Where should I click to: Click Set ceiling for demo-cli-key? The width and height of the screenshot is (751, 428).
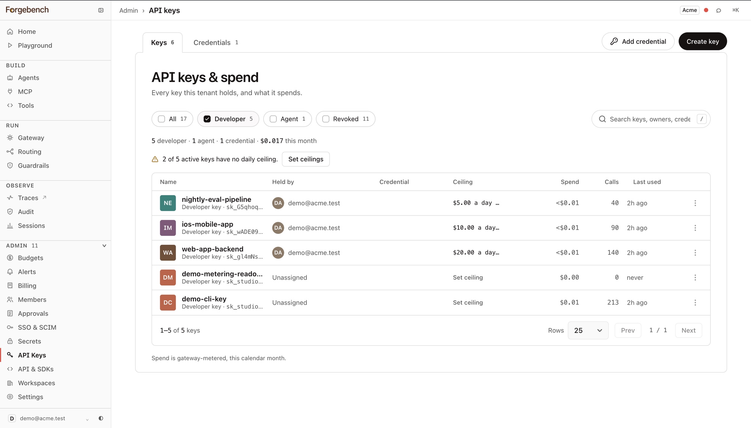(467, 303)
